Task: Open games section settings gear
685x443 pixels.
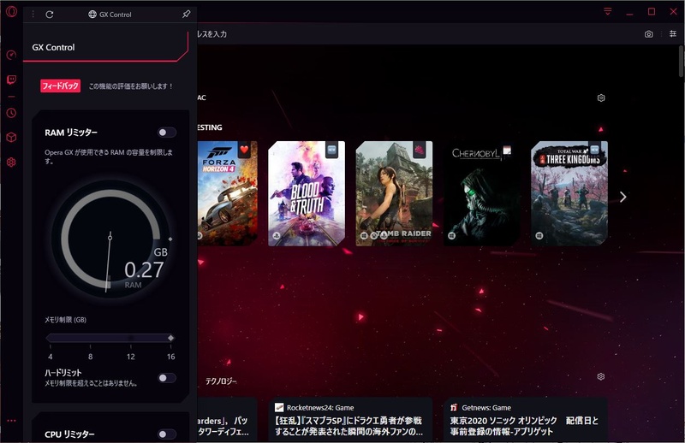Action: (x=601, y=97)
